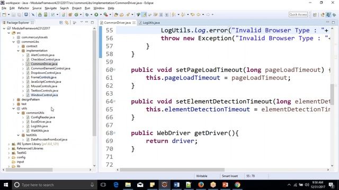Open the Search icon dropdown arrow

click(x=132, y=15)
